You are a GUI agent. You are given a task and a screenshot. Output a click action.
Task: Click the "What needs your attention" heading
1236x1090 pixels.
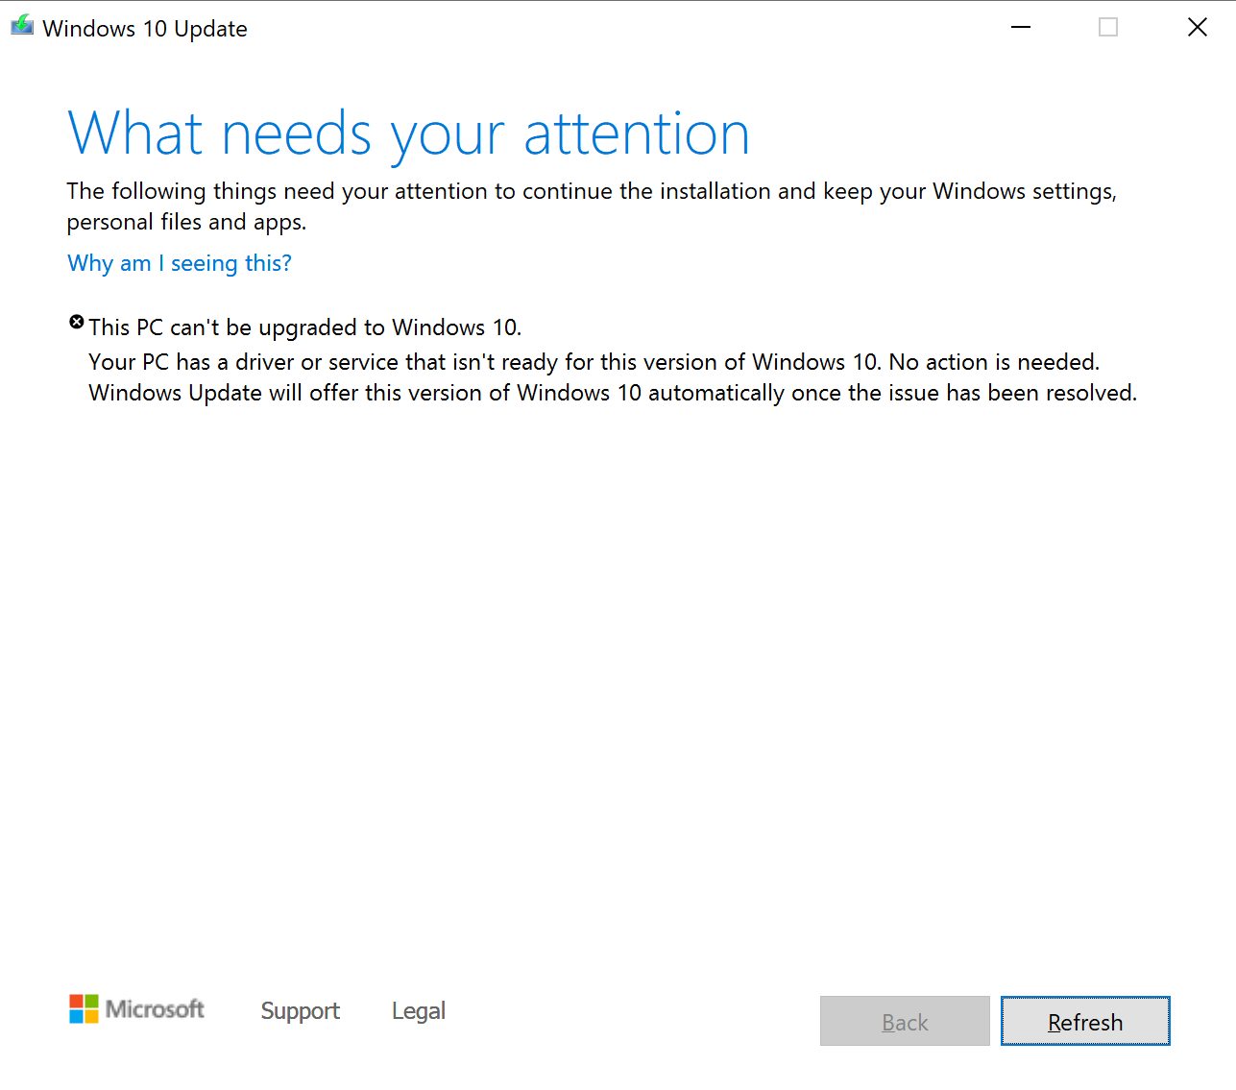(x=408, y=134)
